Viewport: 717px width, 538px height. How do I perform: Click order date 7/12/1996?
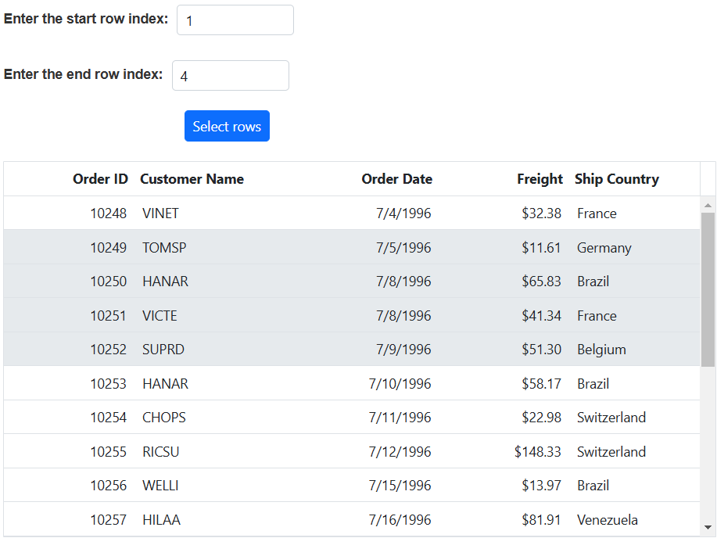pos(400,451)
